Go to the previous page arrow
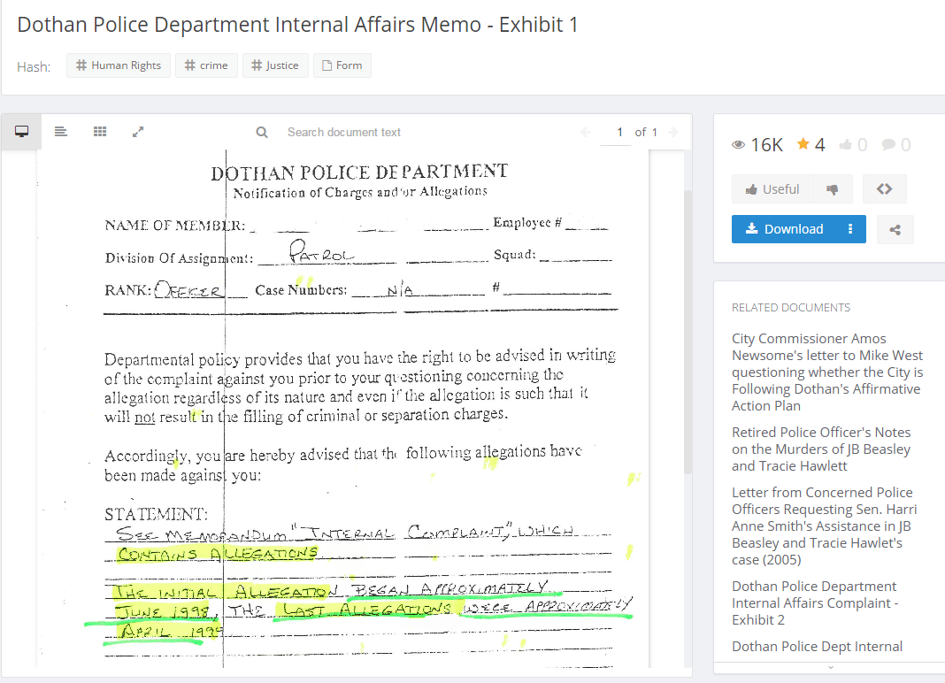Image resolution: width=945 pixels, height=683 pixels. [585, 132]
